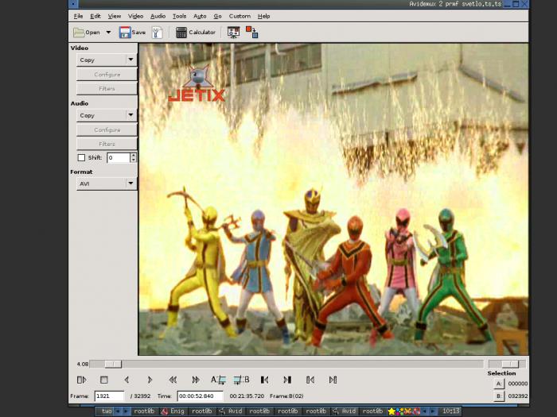Viewport: 557px width, 417px height.
Task: Click the timeline seek slider handle
Action: [113, 364]
